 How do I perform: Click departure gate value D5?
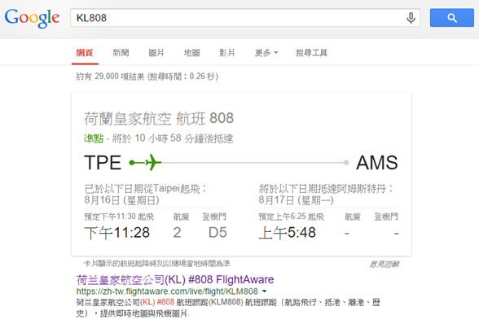click(x=218, y=233)
